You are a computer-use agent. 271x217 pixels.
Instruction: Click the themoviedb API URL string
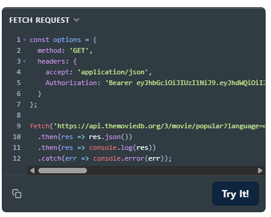point(159,126)
